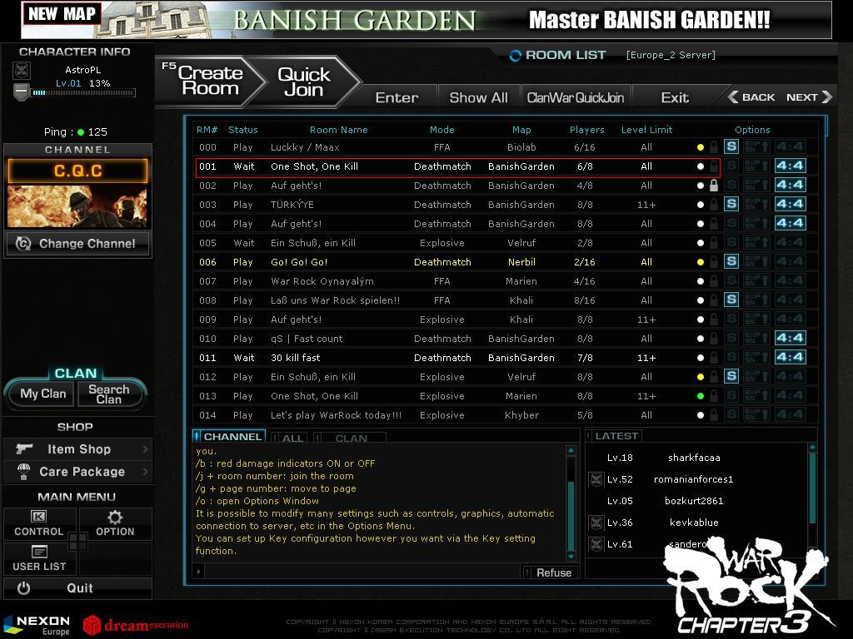This screenshot has width=853, height=639.
Task: Toggle the Refuse button
Action: (x=550, y=572)
